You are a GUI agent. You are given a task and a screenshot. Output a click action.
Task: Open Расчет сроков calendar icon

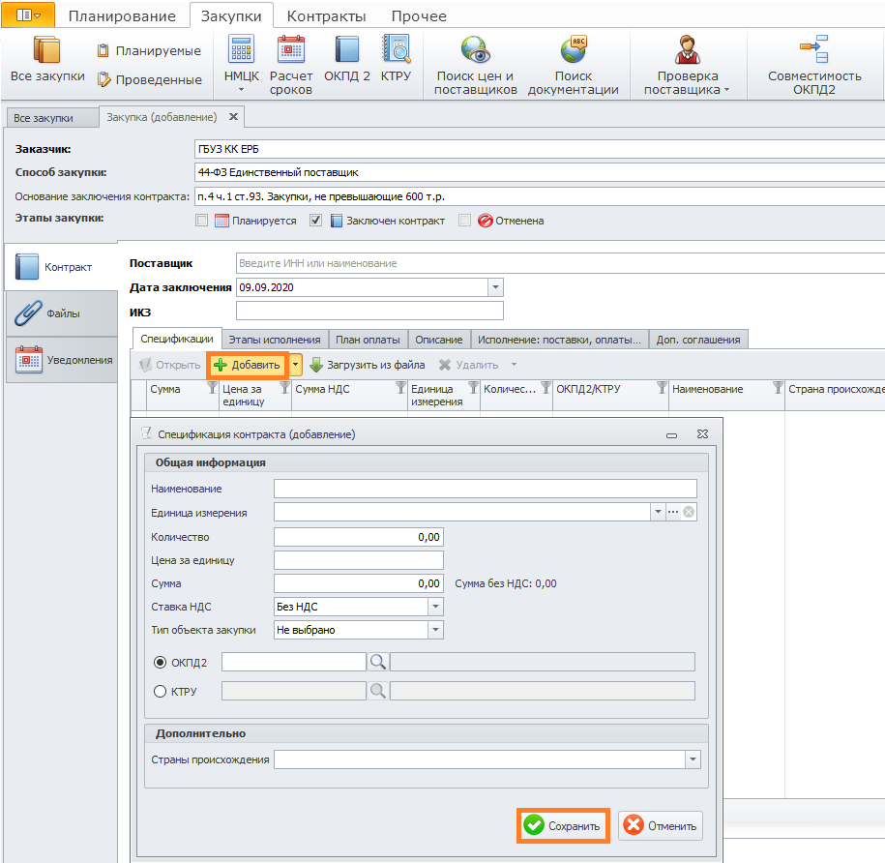291,48
